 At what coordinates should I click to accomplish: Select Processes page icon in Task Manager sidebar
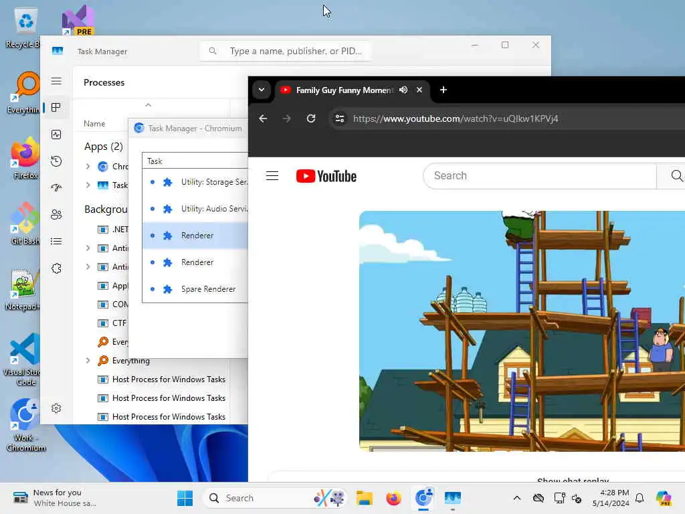(x=56, y=108)
